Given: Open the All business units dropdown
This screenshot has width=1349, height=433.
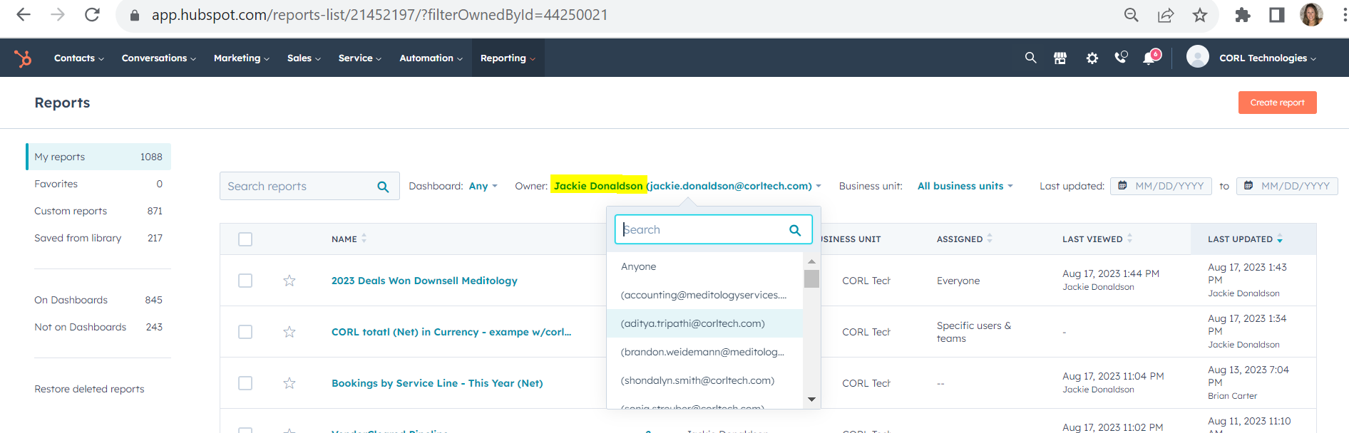Looking at the screenshot, I should click(965, 186).
